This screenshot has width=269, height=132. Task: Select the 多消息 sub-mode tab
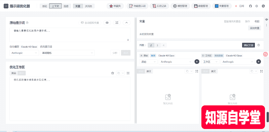click(88, 6)
